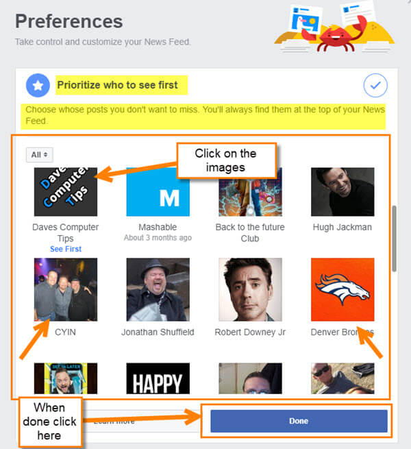Click the Done button

click(299, 421)
